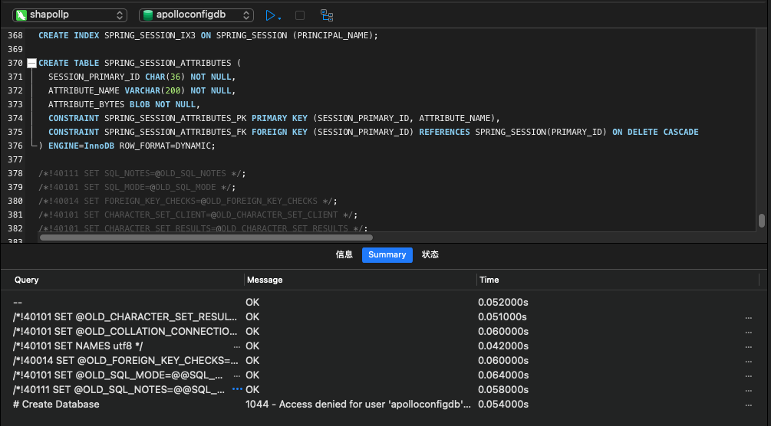This screenshot has height=426, width=771.
Task: Select the '# Create Database' query row
Action: 56,404
